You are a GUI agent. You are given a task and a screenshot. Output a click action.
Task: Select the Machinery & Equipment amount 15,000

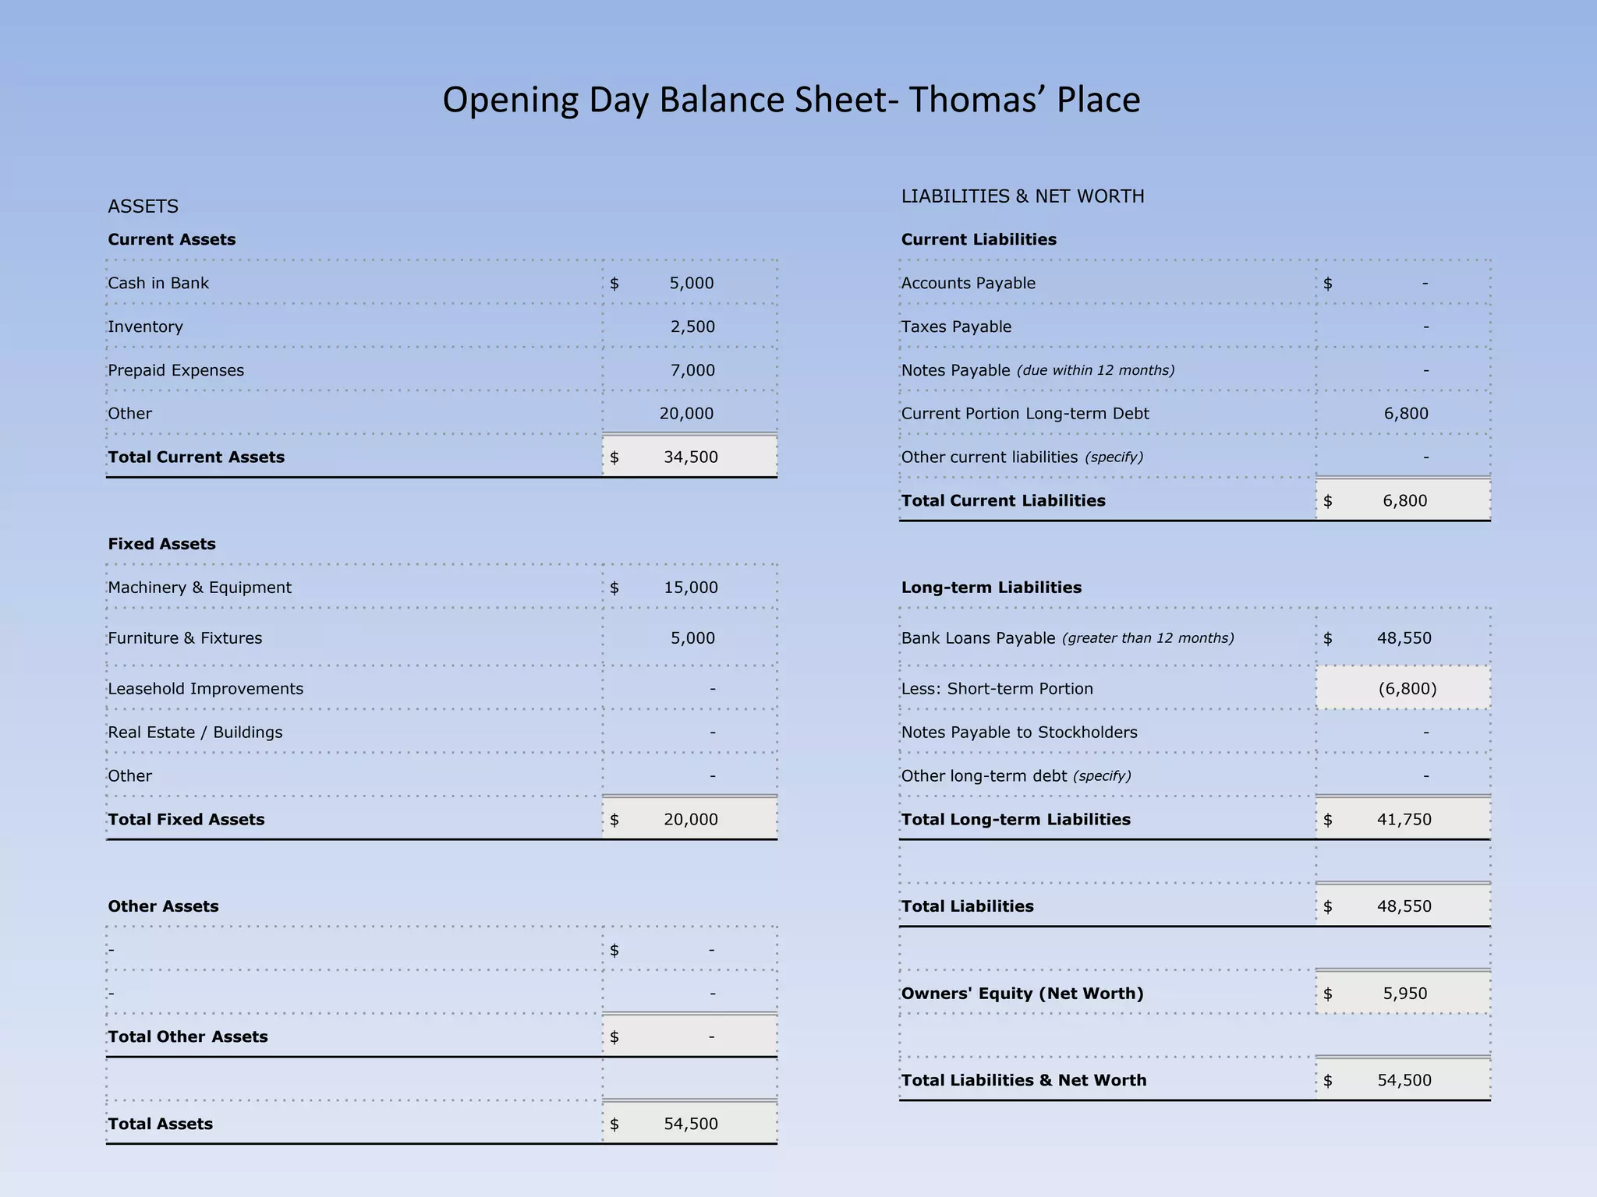(690, 588)
